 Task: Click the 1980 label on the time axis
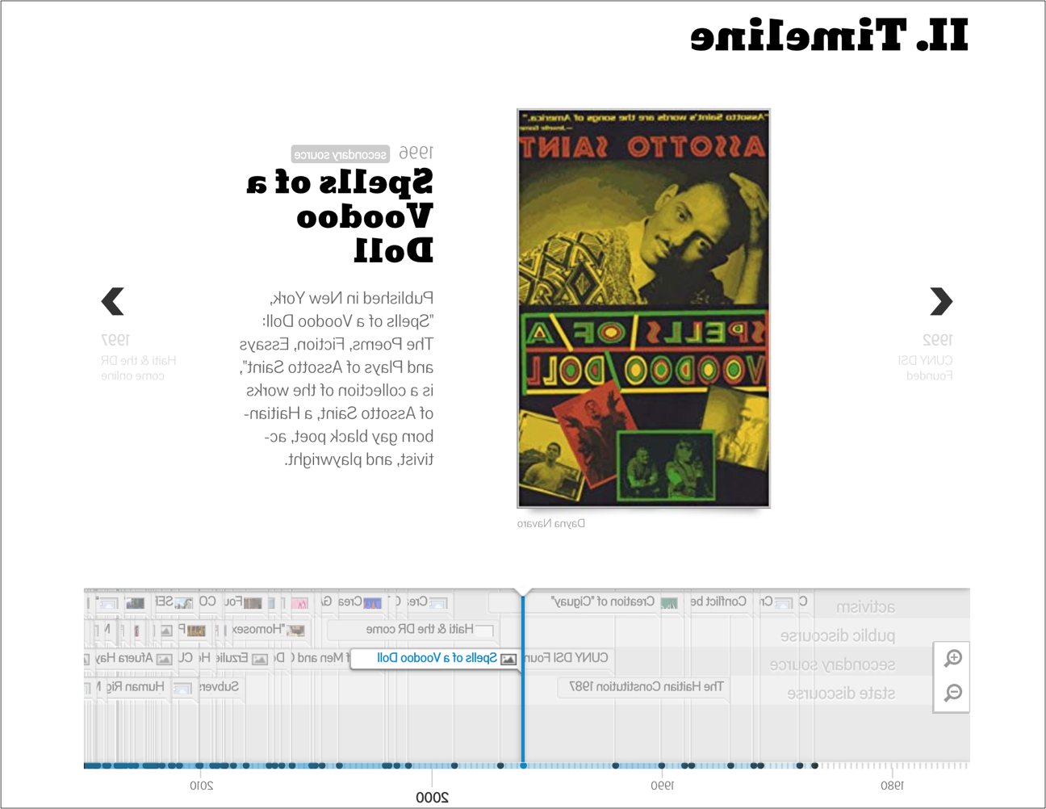click(x=892, y=786)
